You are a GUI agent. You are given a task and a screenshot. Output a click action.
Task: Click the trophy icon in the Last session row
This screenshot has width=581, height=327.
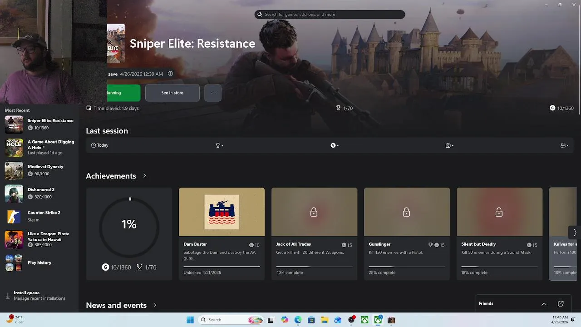218,145
